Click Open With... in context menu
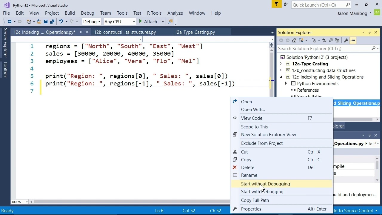Screen dimensions: 382x215 (282, 110)
